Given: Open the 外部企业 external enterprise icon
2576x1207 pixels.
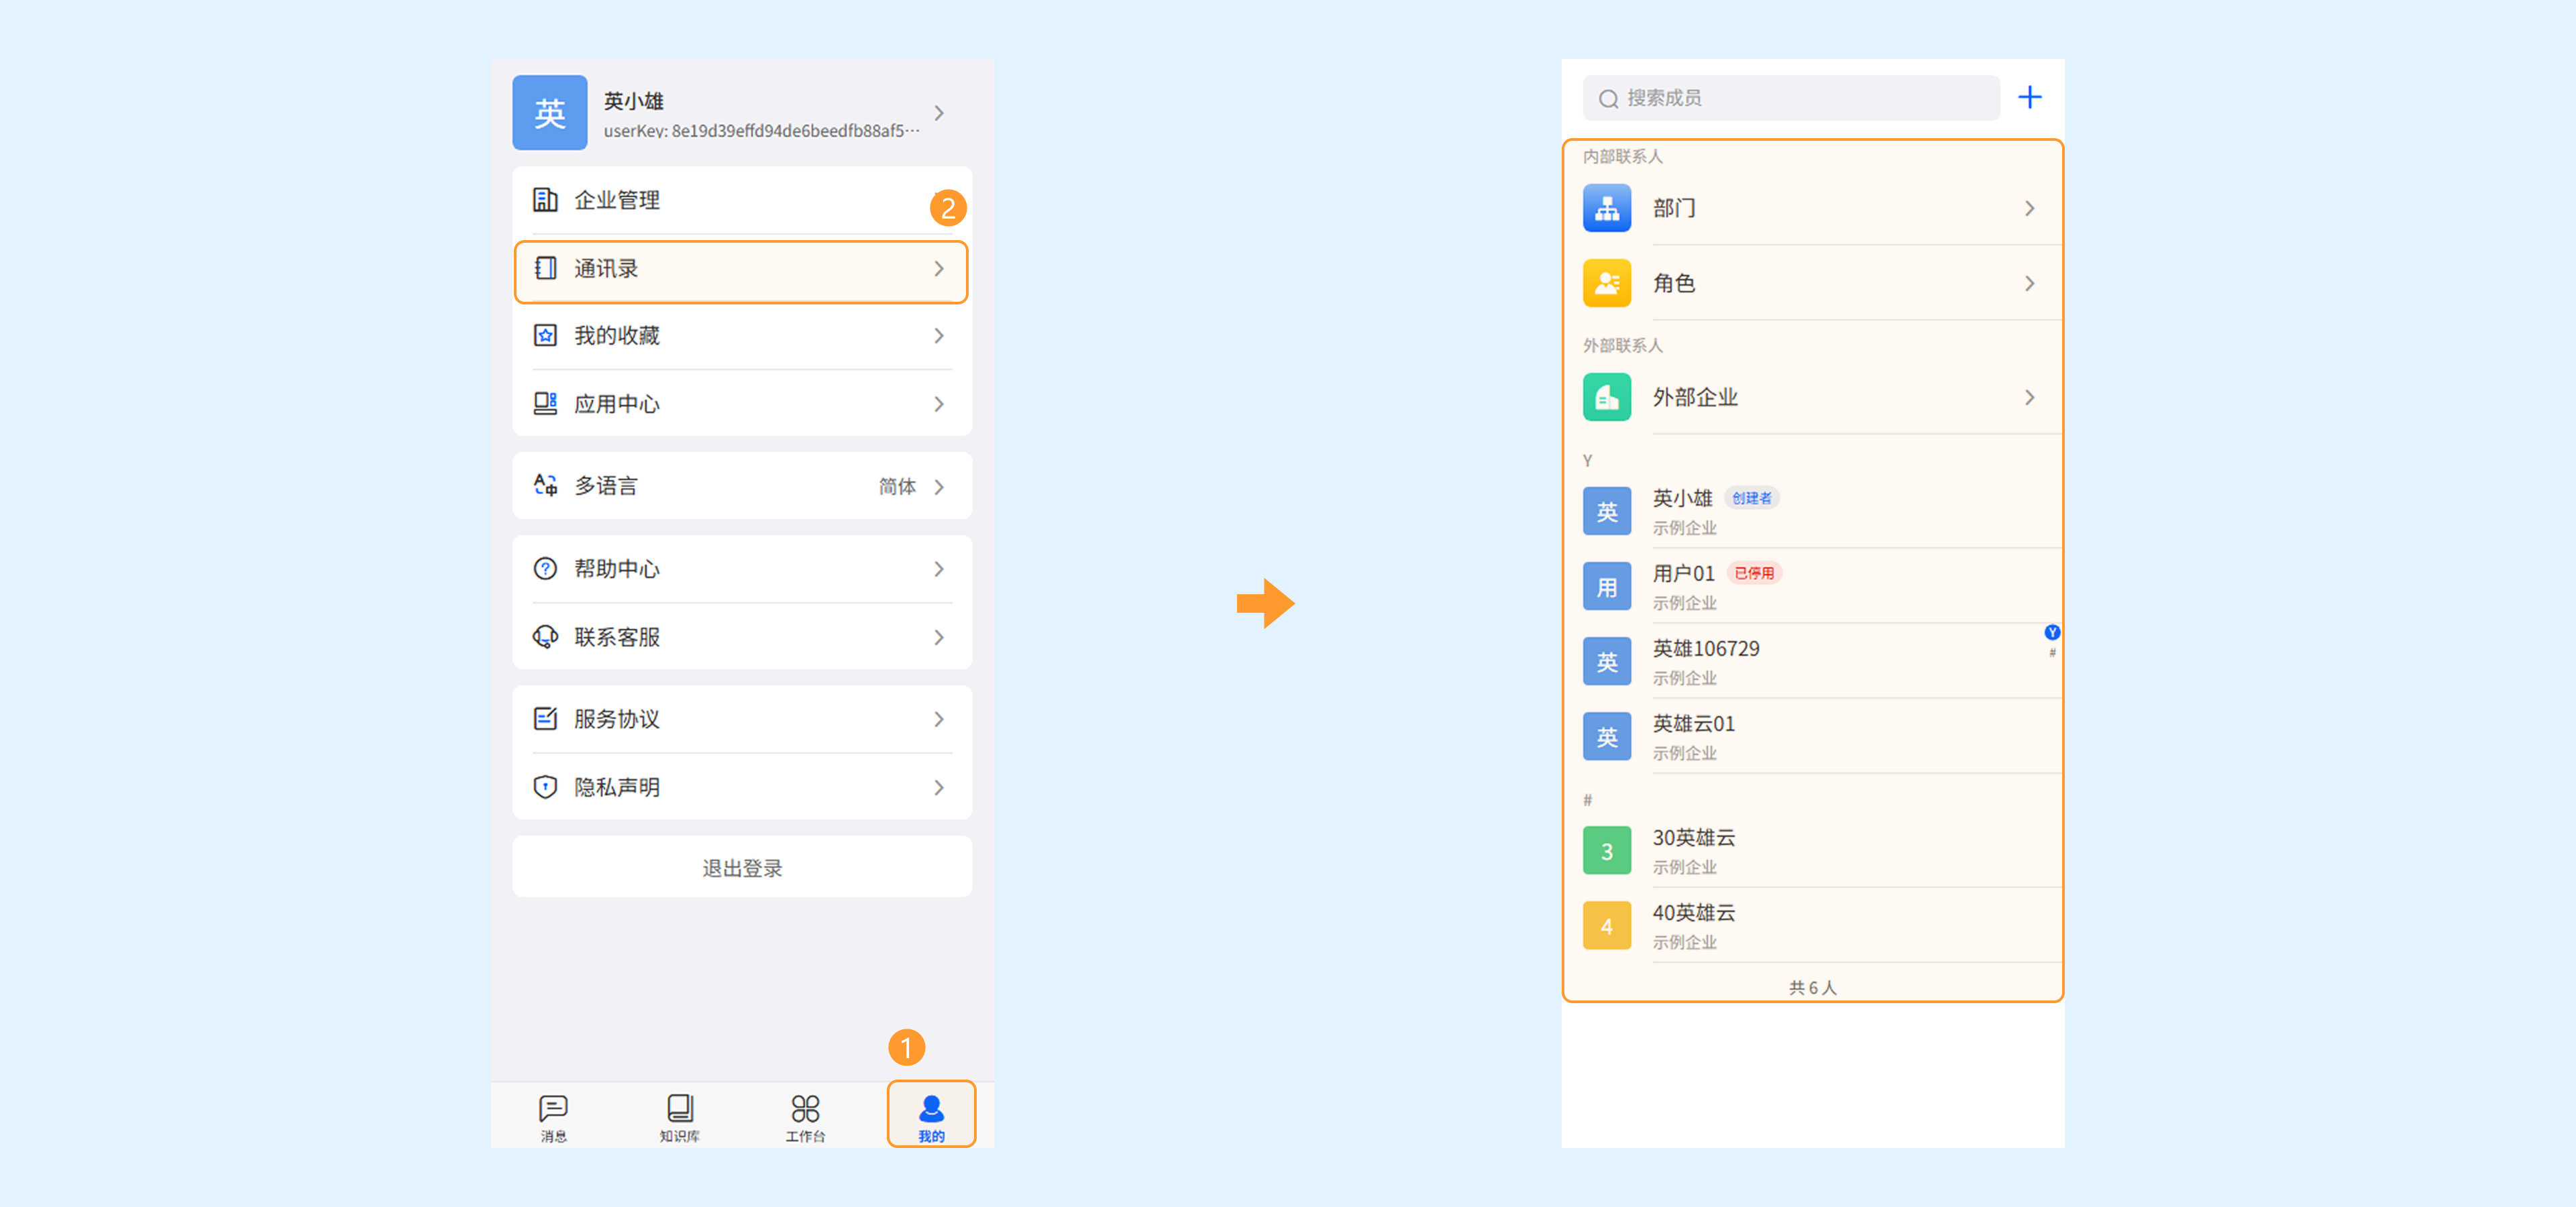Looking at the screenshot, I should point(1606,397).
